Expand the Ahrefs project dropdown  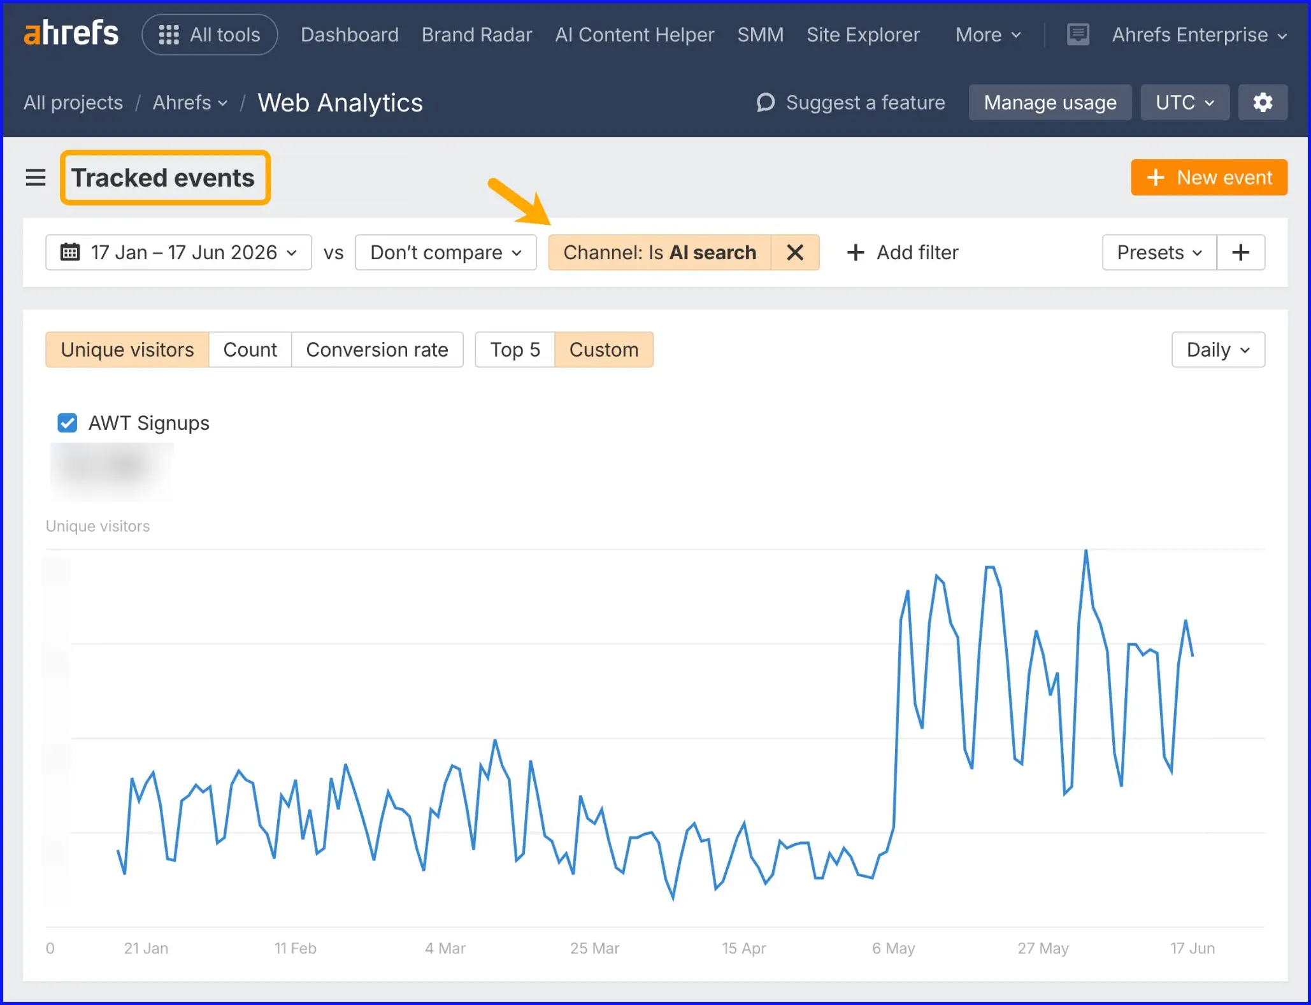[x=190, y=103]
